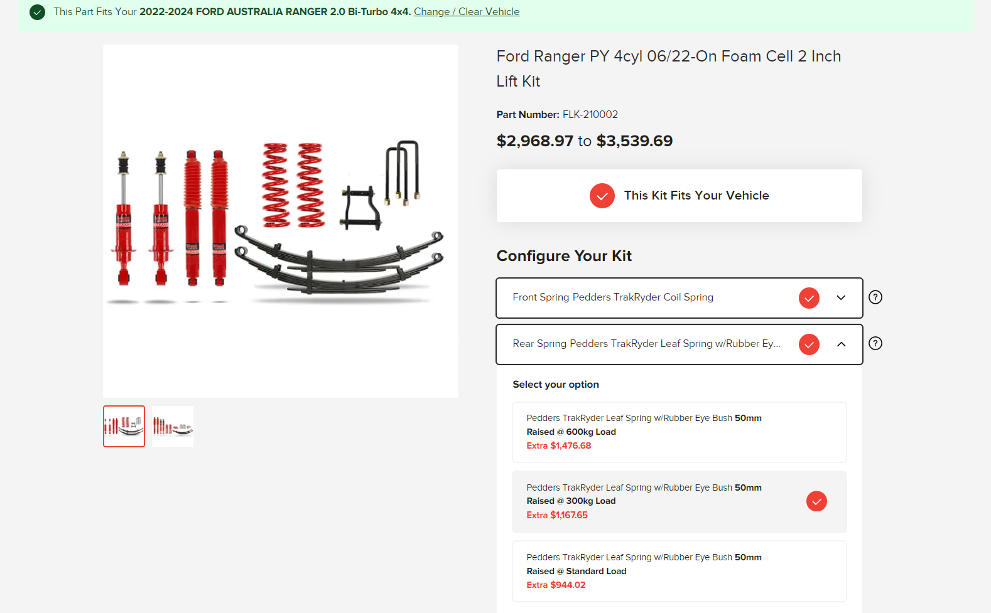Screen dimensions: 991x613
Task: Click the main lift kit product image
Action: pos(281,221)
